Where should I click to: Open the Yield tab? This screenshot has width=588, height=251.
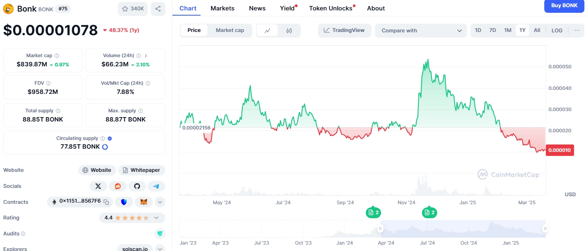tap(288, 8)
